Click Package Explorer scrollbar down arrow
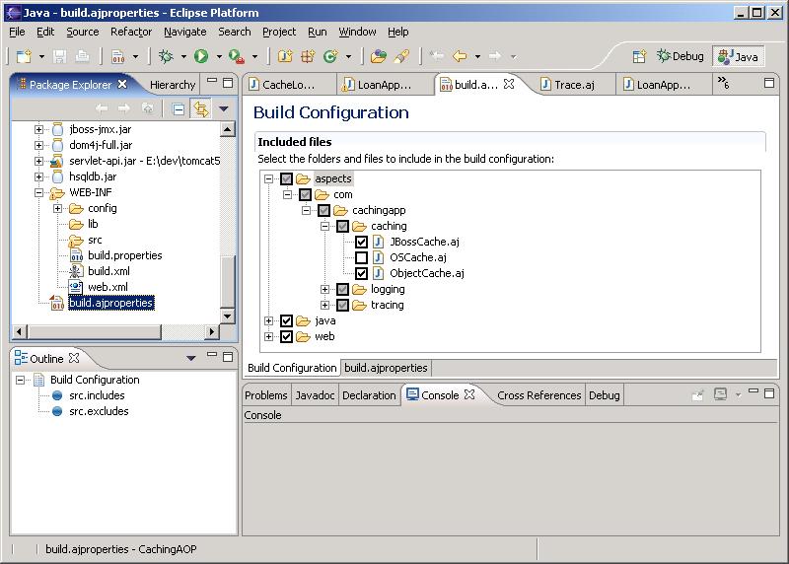 point(228,316)
